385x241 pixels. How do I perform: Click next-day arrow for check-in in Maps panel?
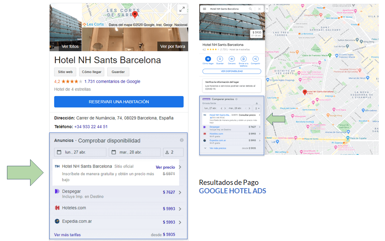click(x=225, y=108)
